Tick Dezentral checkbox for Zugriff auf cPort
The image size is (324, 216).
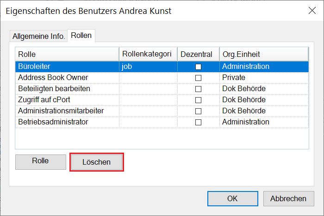pos(198,100)
